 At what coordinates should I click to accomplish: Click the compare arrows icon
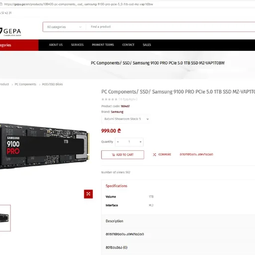154,154
